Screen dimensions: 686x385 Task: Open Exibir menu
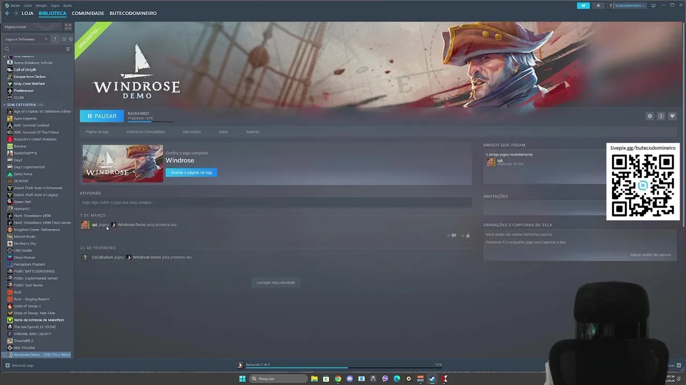tap(28, 5)
